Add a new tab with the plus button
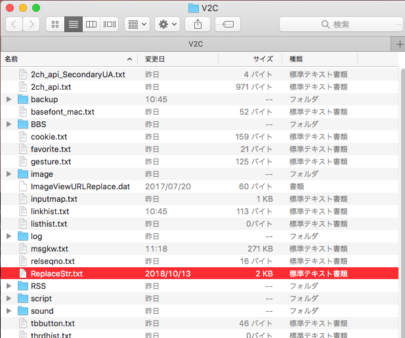This screenshot has width=405, height=338. tap(399, 44)
